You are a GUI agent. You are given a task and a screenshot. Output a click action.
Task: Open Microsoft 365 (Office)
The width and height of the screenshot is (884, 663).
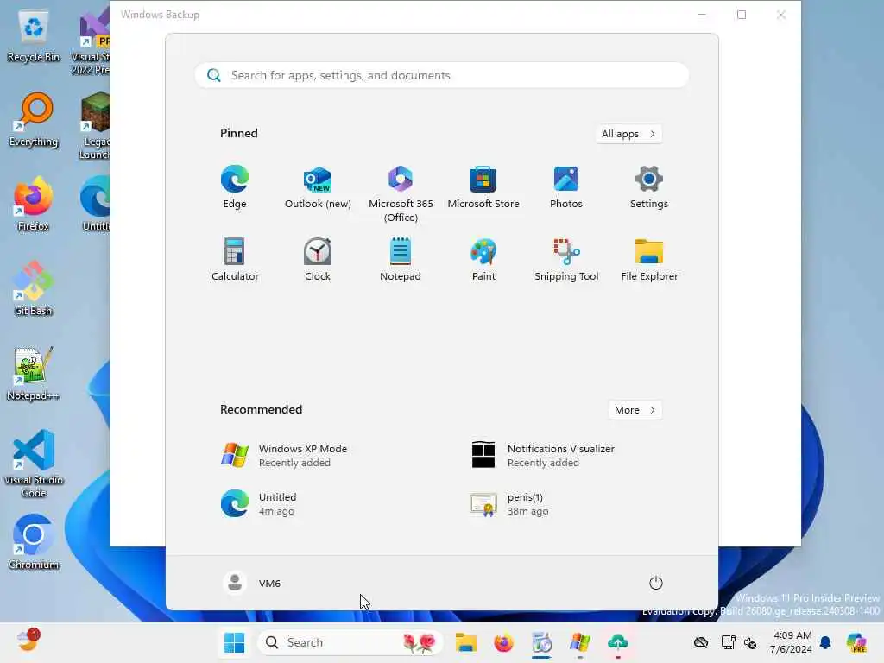tap(401, 194)
